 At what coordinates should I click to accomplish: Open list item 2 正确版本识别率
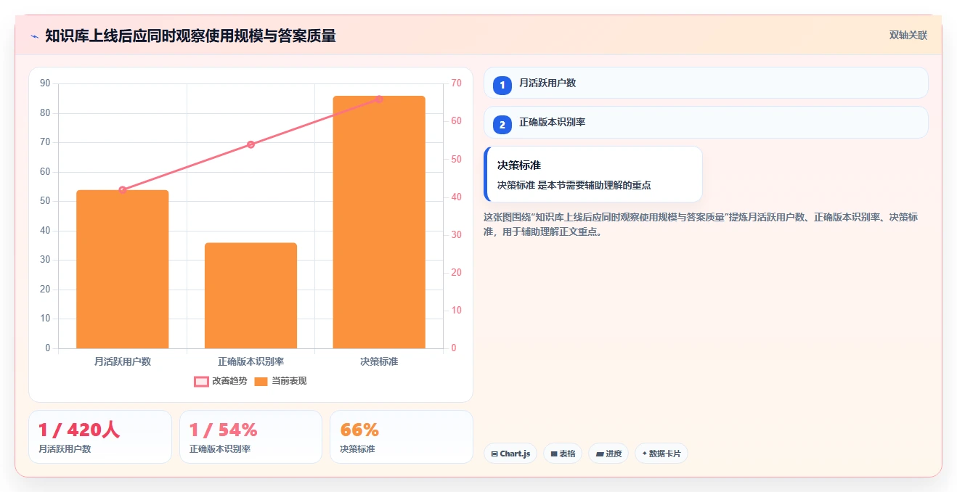[x=706, y=122]
